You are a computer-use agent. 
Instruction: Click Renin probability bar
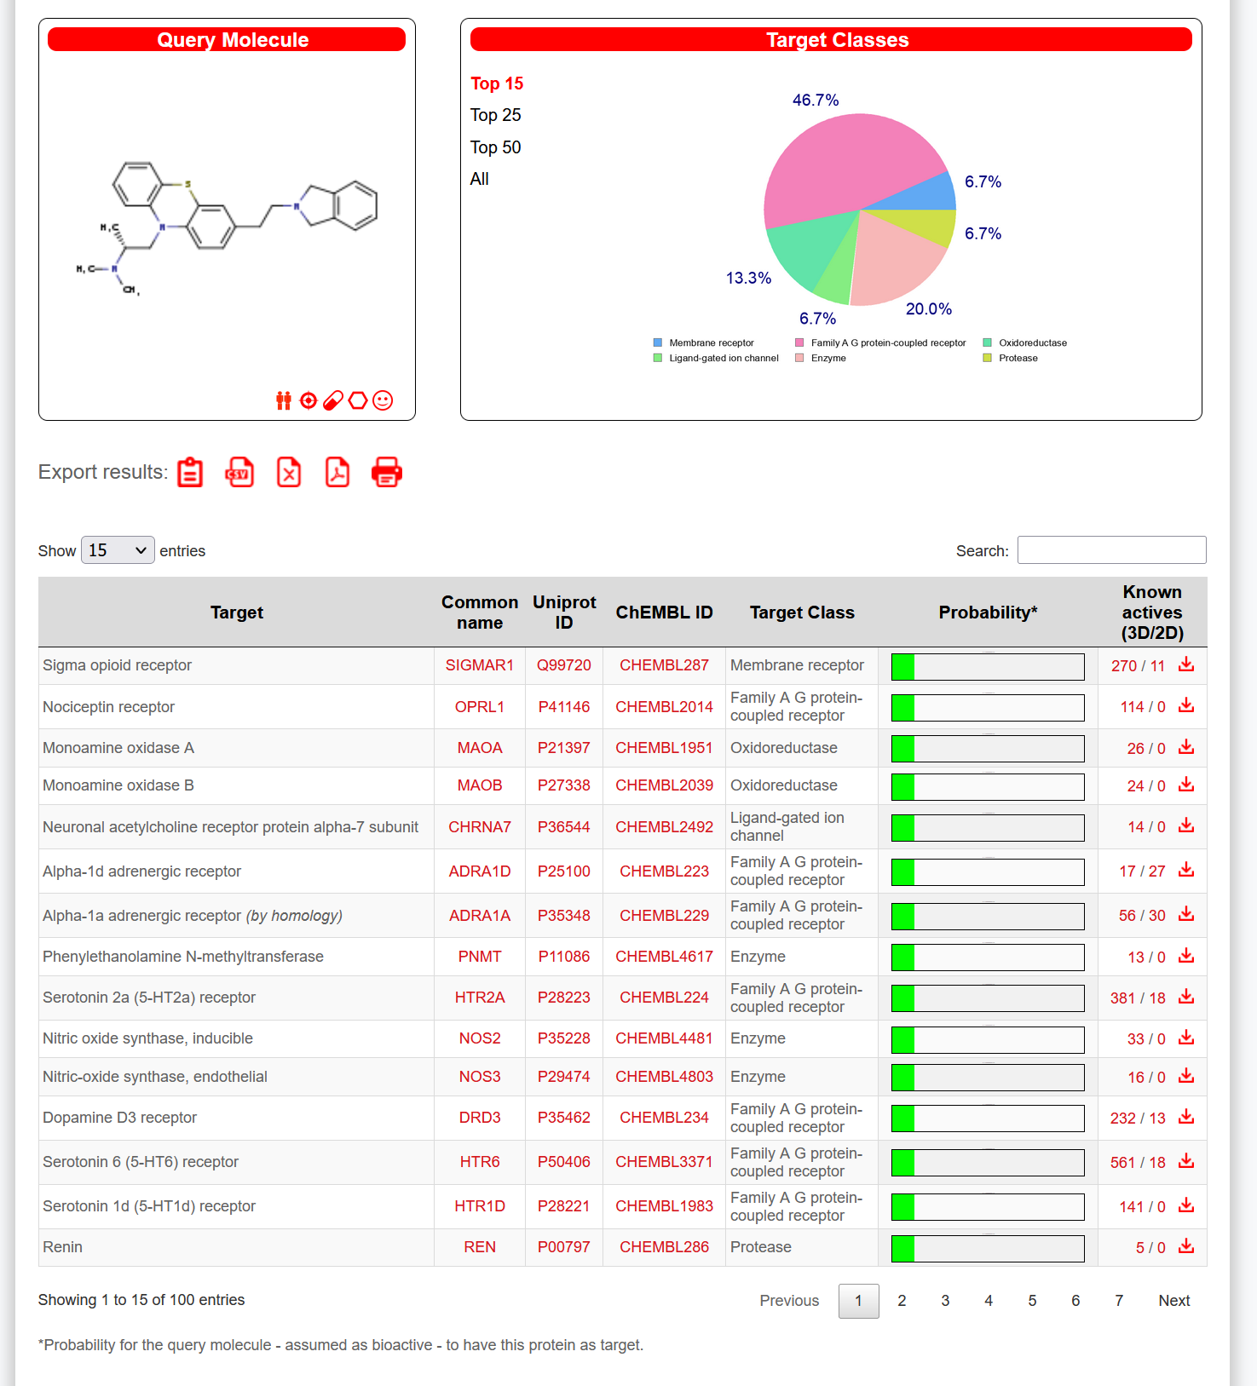[988, 1248]
